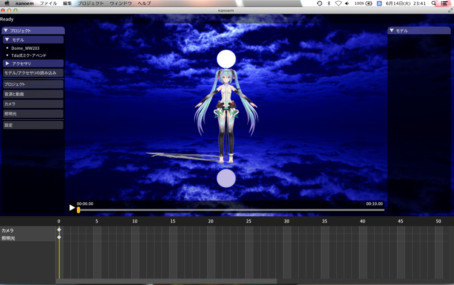This screenshot has height=285, width=454.
Task: Click the 設定 button
Action: click(x=33, y=125)
